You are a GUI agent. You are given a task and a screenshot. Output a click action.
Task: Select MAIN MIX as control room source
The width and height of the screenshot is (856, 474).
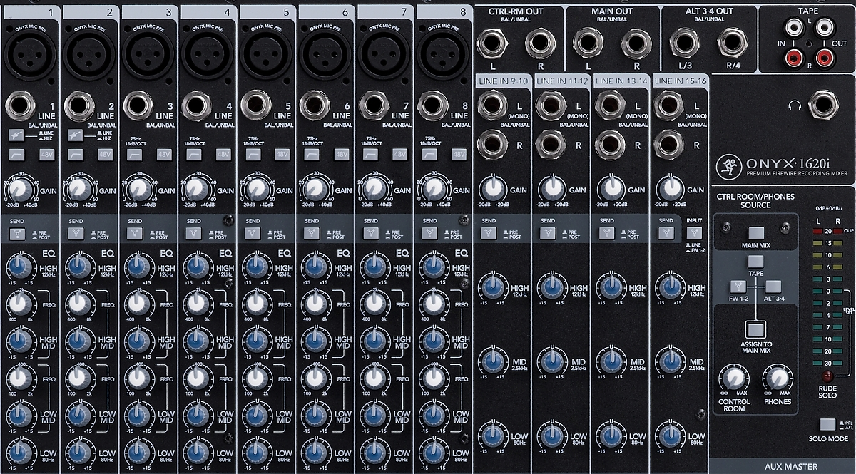click(x=757, y=234)
